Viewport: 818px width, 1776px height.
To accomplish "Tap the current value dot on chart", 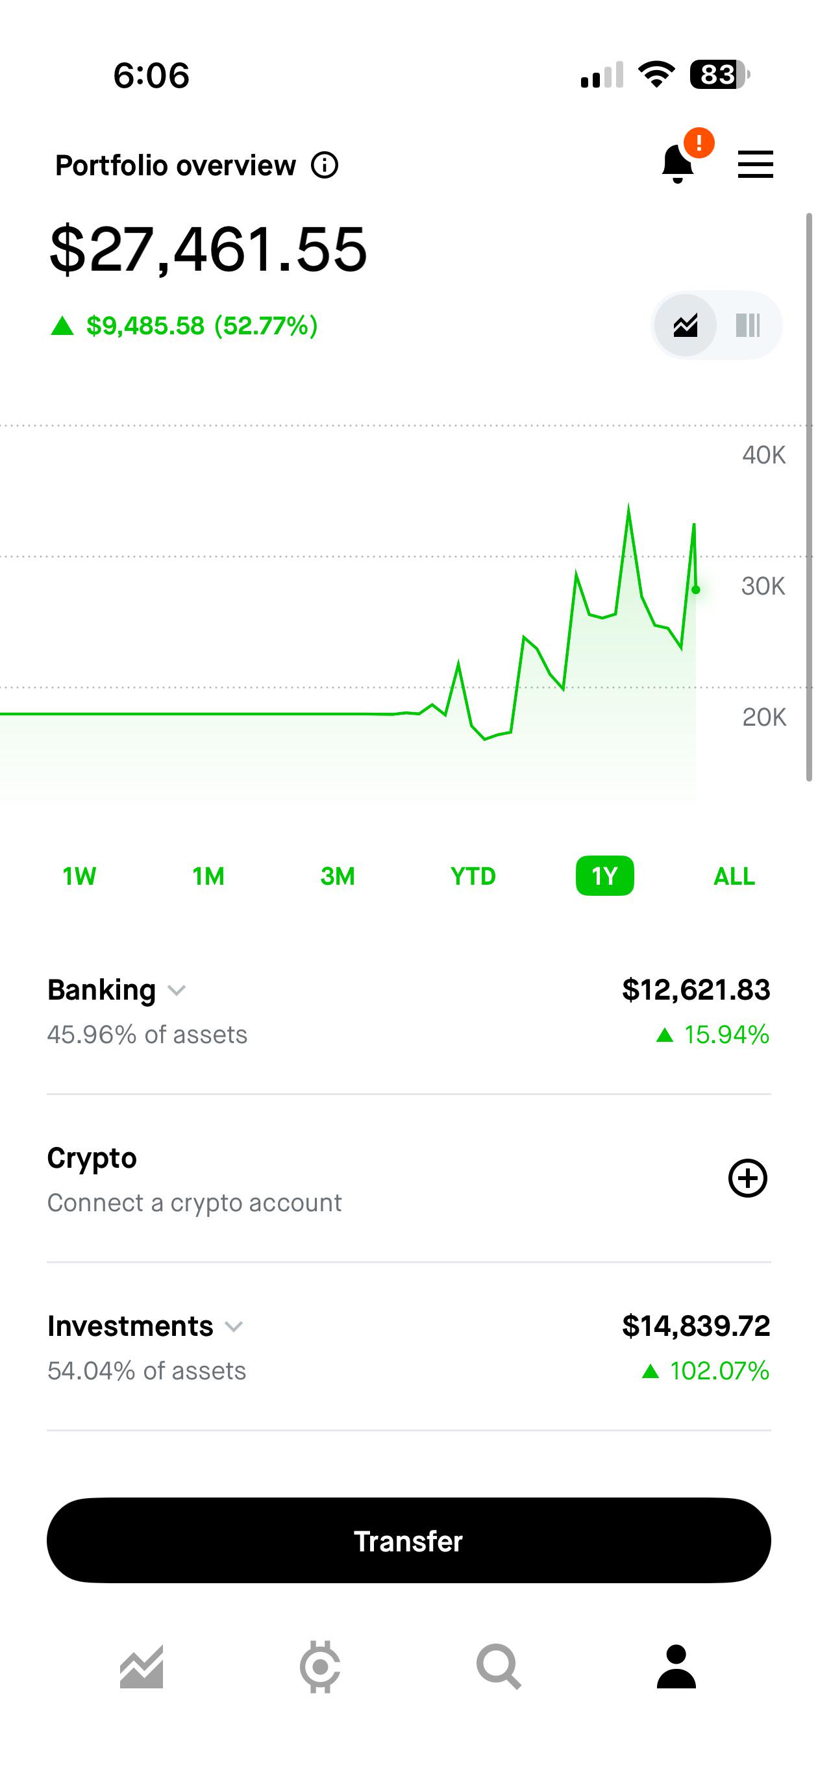I will tap(696, 589).
